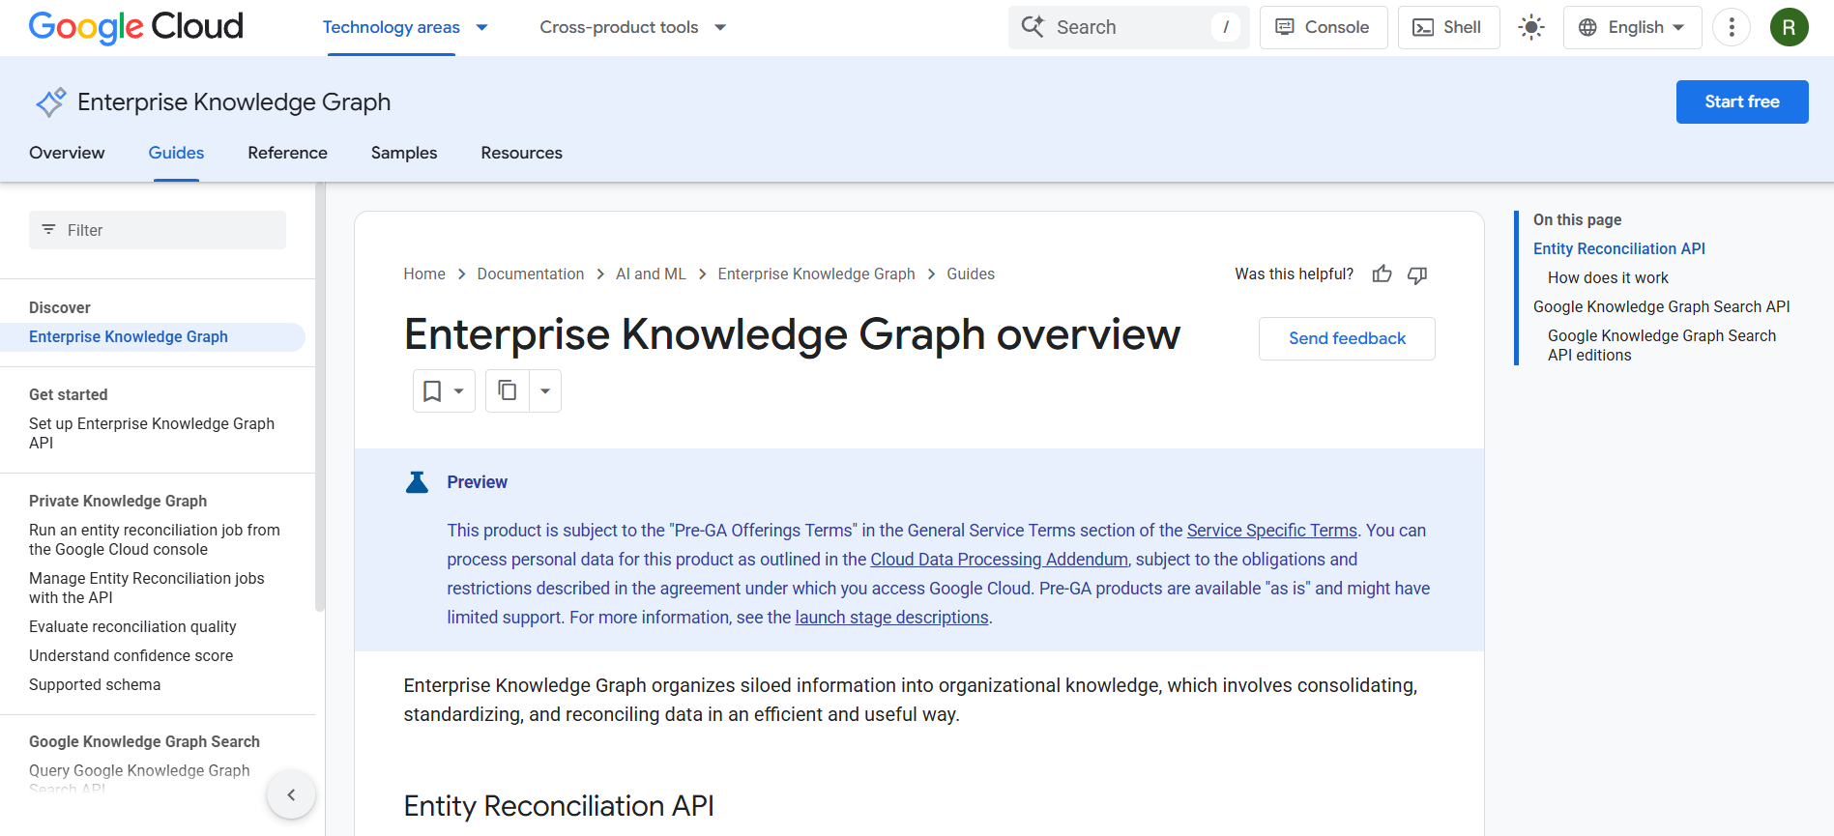Open the Service Specific Terms link
The image size is (1834, 836).
(1272, 531)
